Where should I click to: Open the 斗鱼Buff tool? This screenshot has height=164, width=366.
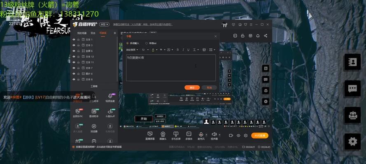click(110, 113)
